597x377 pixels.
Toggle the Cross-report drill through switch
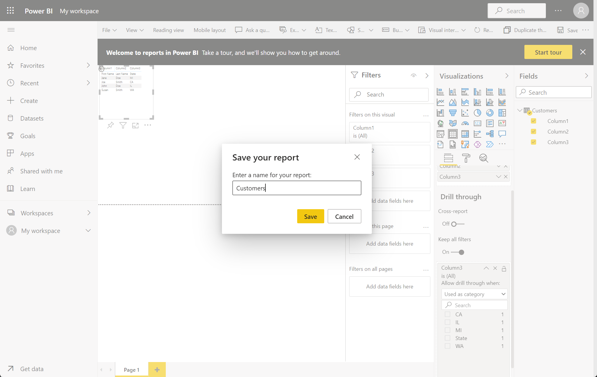457,224
